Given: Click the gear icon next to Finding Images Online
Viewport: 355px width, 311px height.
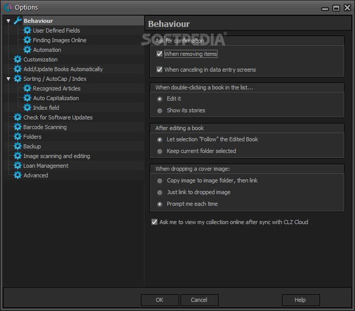Looking at the screenshot, I should tap(27, 40).
